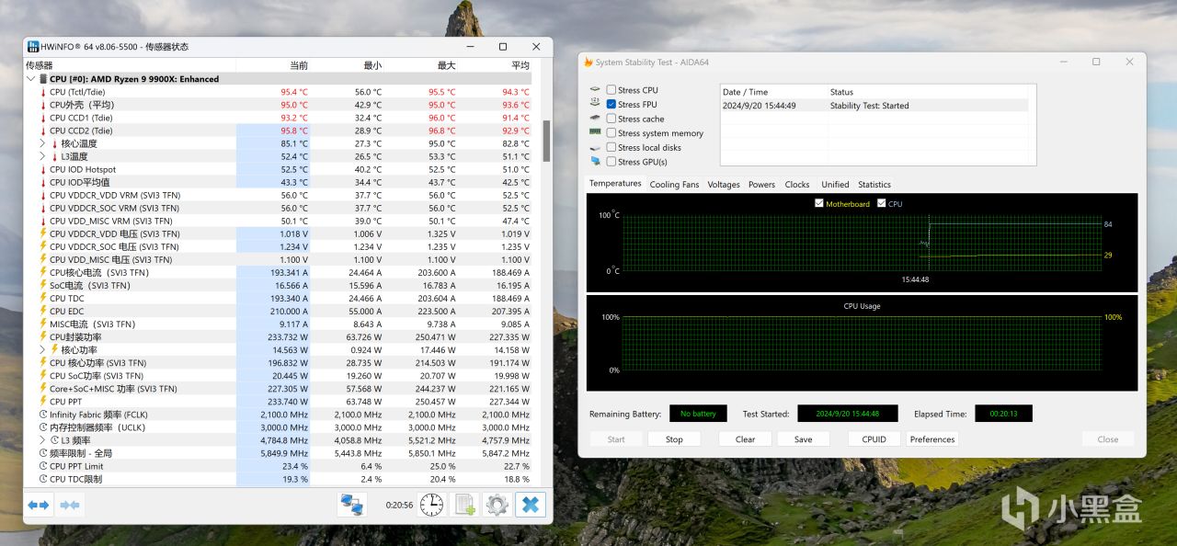Click thermometer icon on CPU IOD Hotspot row

[x=42, y=169]
